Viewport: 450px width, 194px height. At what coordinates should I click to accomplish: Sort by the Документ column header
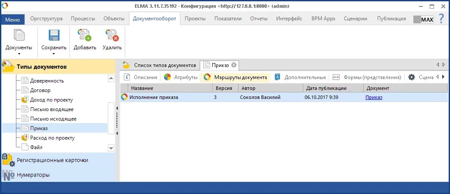click(405, 88)
